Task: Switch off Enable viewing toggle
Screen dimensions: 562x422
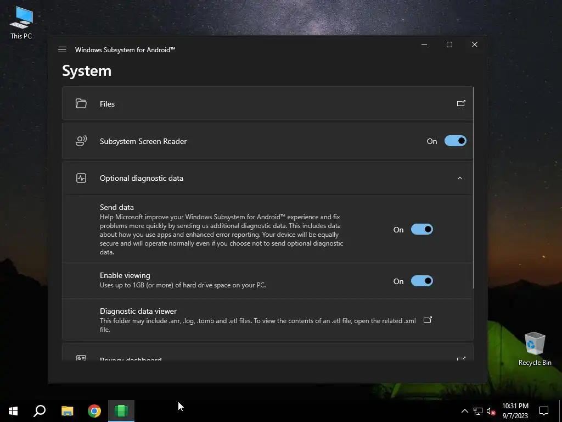Action: pyautogui.click(x=422, y=281)
